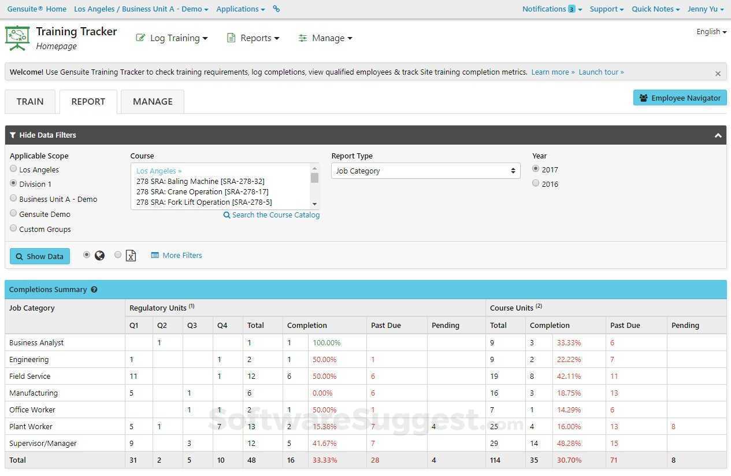Click the Manage sliders icon
Image resolution: width=731 pixels, height=476 pixels.
(x=303, y=38)
